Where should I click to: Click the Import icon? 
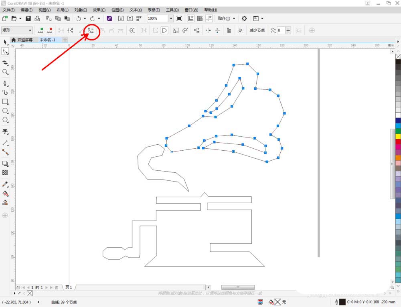121,18
